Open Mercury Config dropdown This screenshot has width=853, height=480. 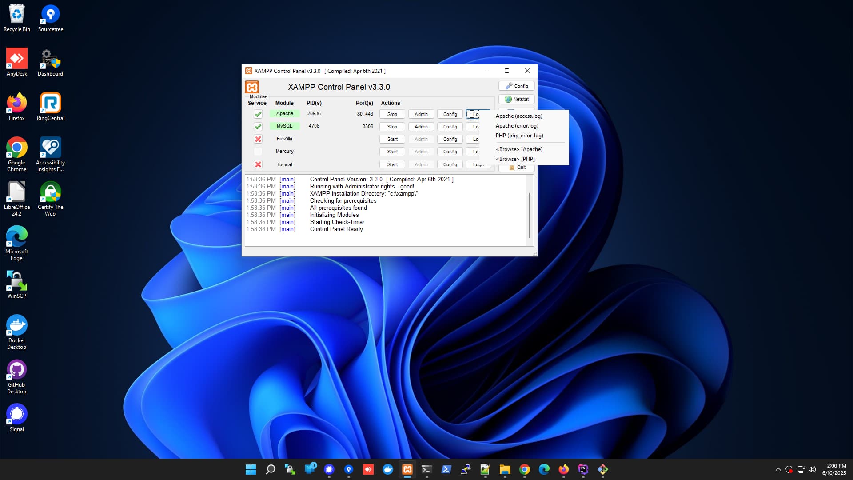(450, 152)
